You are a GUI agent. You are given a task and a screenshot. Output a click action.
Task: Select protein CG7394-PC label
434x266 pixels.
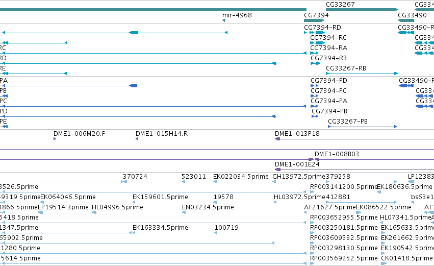point(328,91)
